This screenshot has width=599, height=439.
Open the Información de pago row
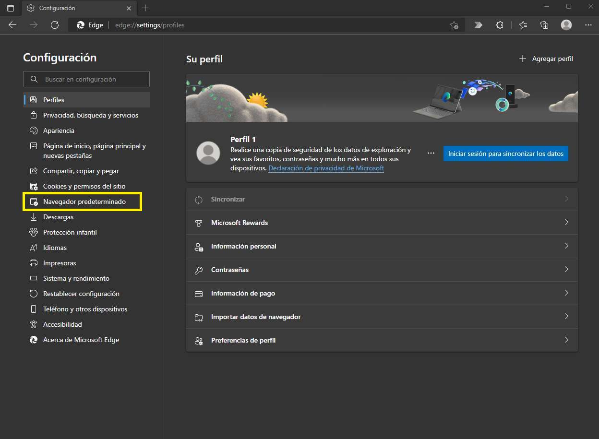[x=382, y=293]
